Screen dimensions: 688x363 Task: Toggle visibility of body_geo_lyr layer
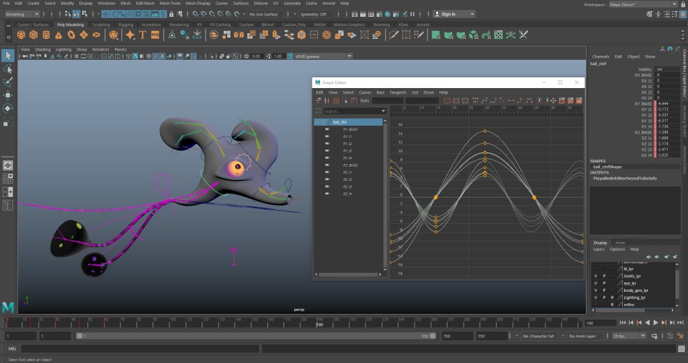(x=595, y=290)
